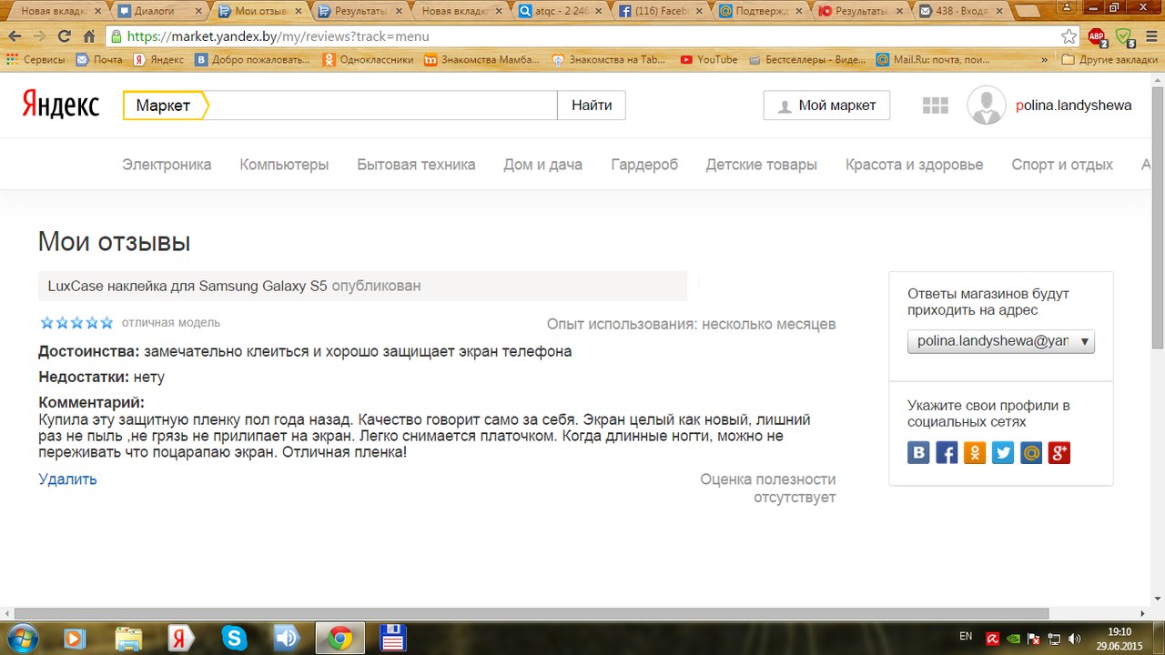Open the polina.landyshewa account name
This screenshot has width=1165, height=655.
click(1074, 106)
